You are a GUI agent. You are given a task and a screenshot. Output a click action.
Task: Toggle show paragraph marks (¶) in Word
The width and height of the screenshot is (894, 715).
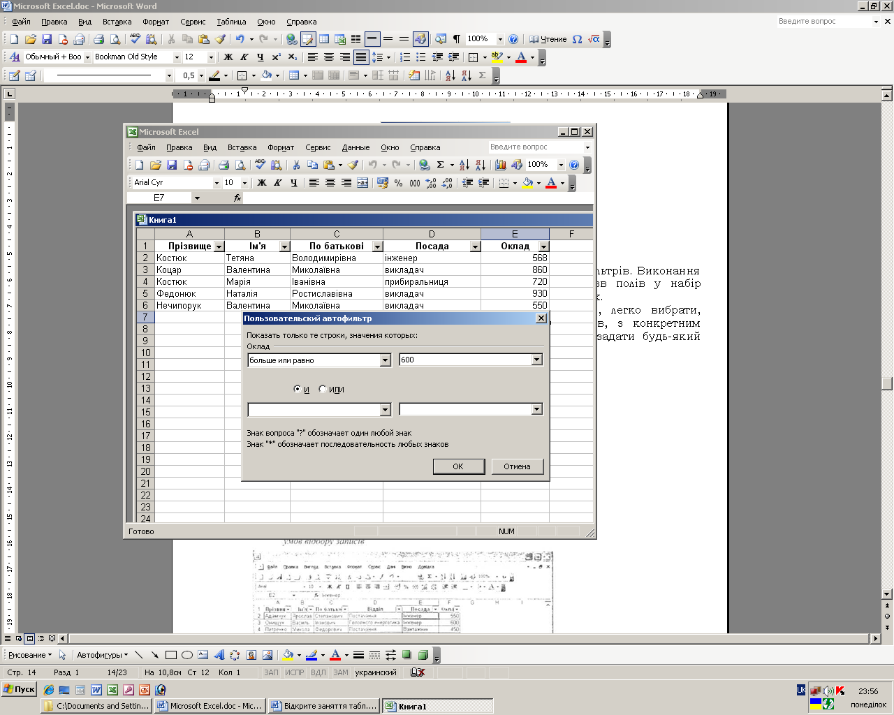click(456, 39)
